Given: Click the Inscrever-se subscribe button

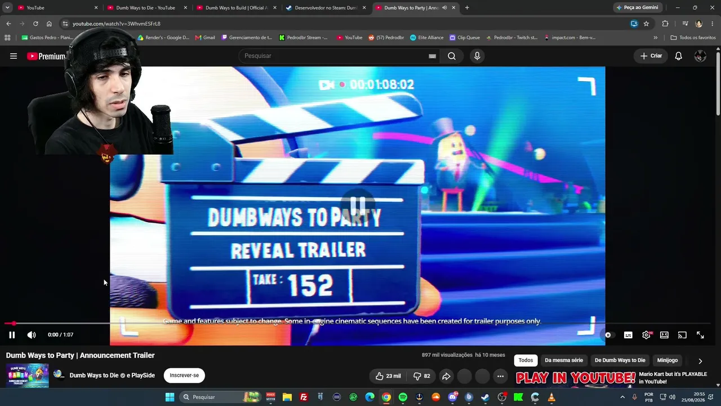Looking at the screenshot, I should (x=184, y=376).
